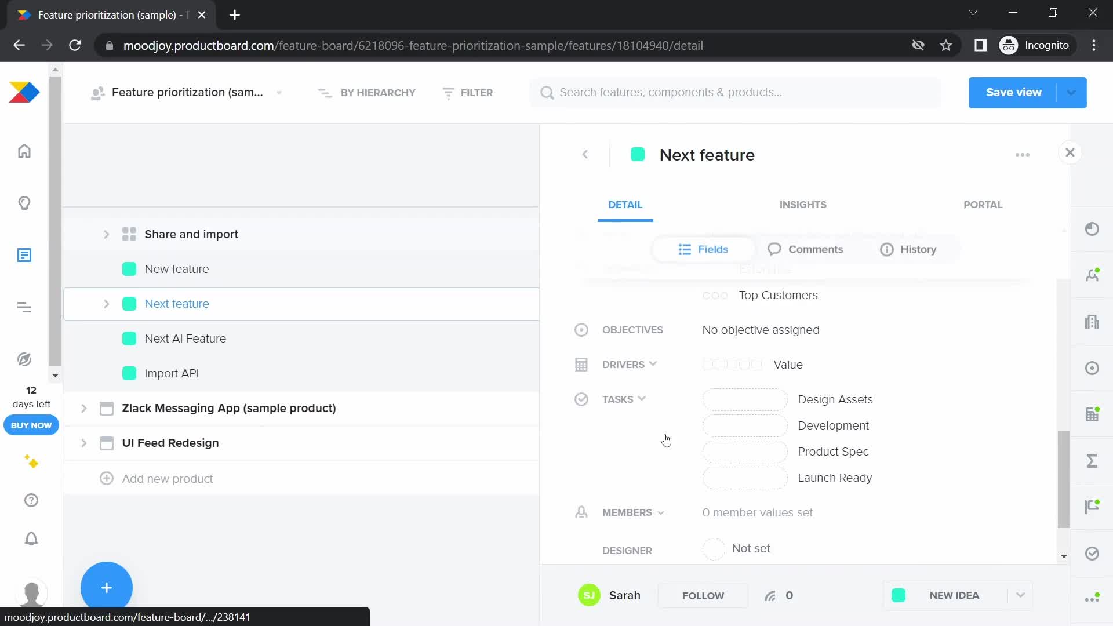Switch to the DETAIL tab
The image size is (1113, 626).
click(x=625, y=205)
